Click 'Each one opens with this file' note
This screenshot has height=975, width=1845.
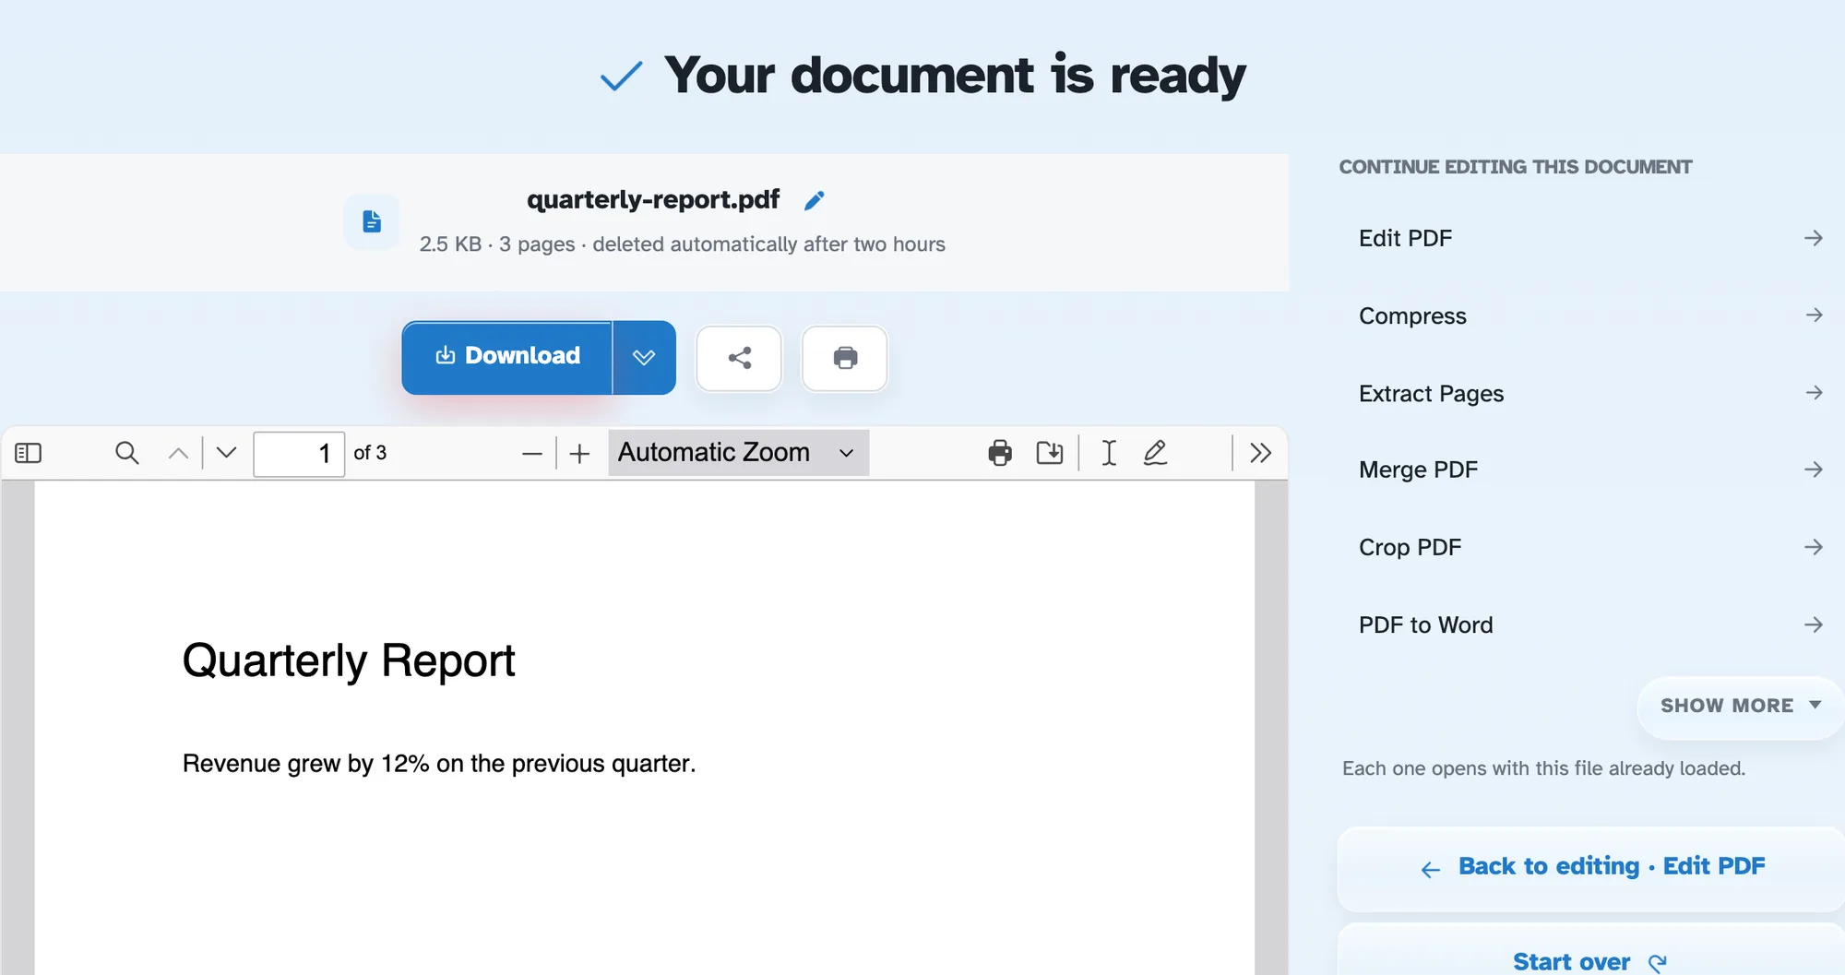1544,768
